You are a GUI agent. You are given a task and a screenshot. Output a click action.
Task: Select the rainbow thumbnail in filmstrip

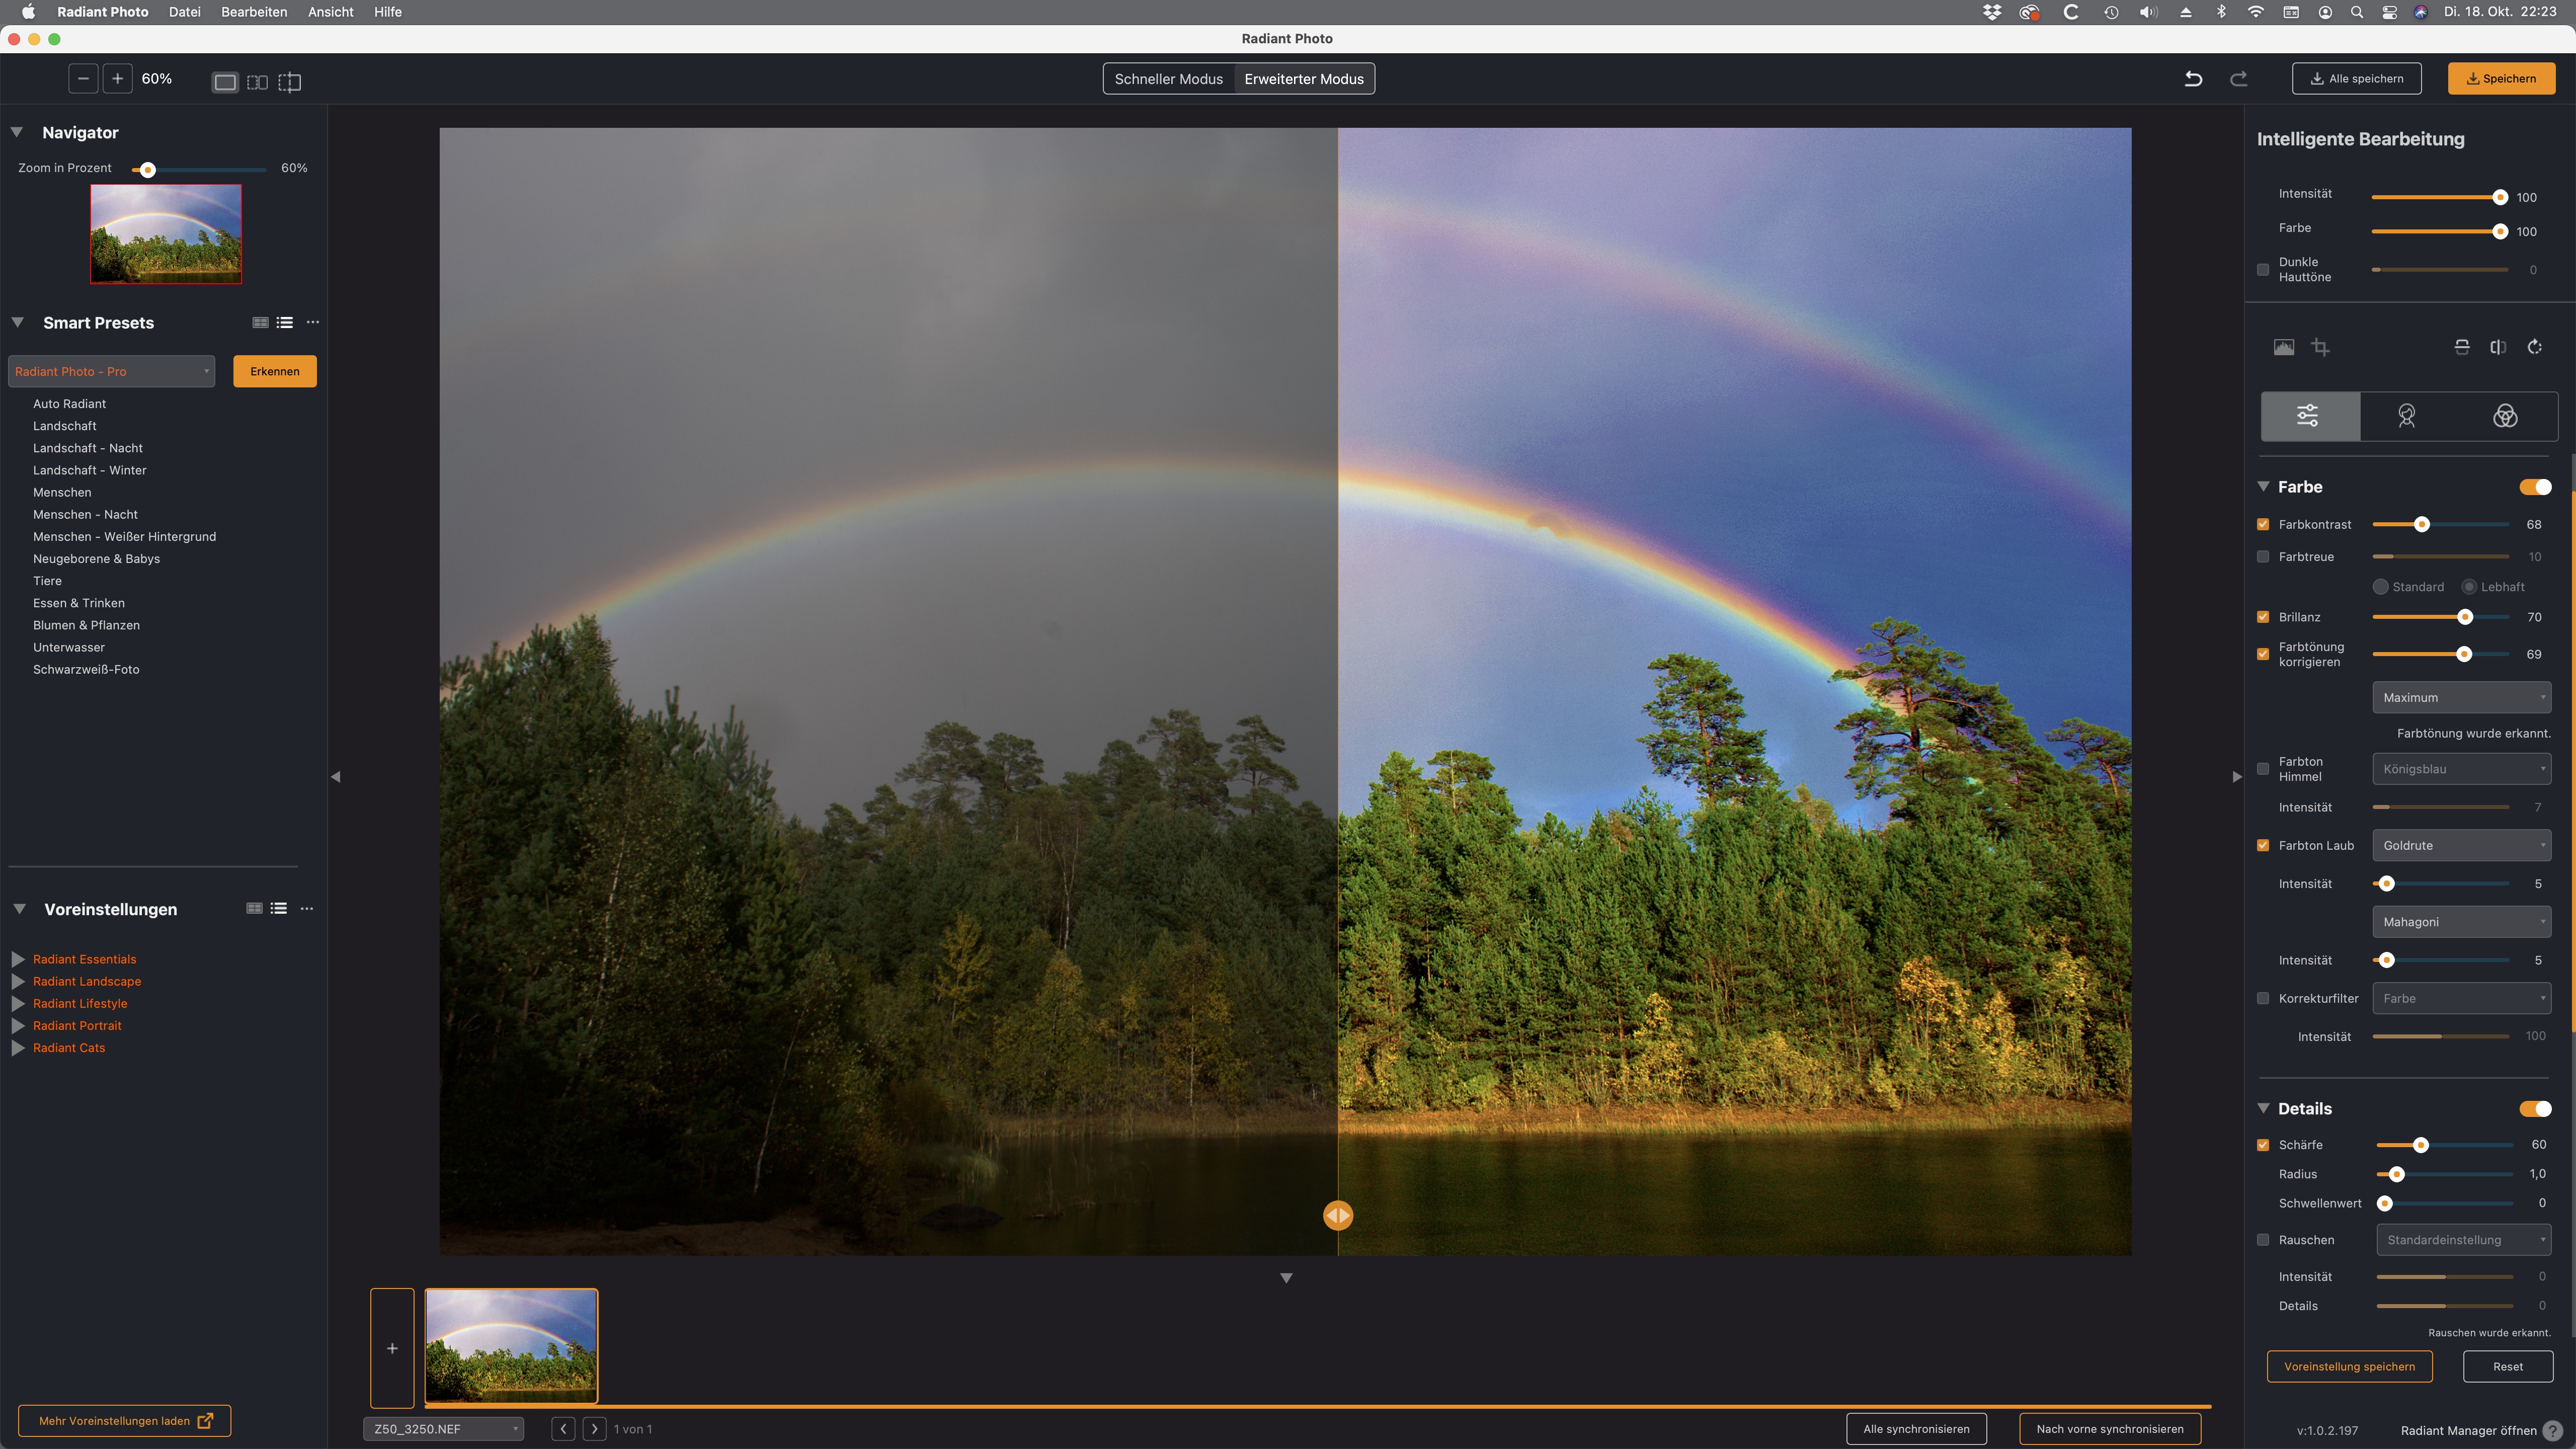(x=512, y=1346)
